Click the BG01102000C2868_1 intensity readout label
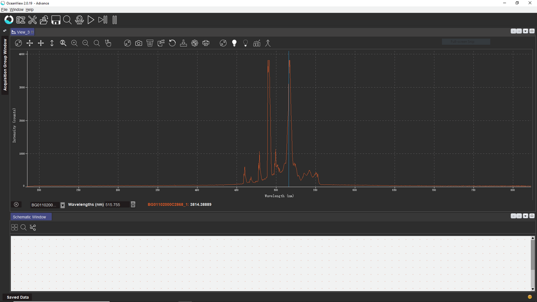Image resolution: width=537 pixels, height=302 pixels. [168, 205]
